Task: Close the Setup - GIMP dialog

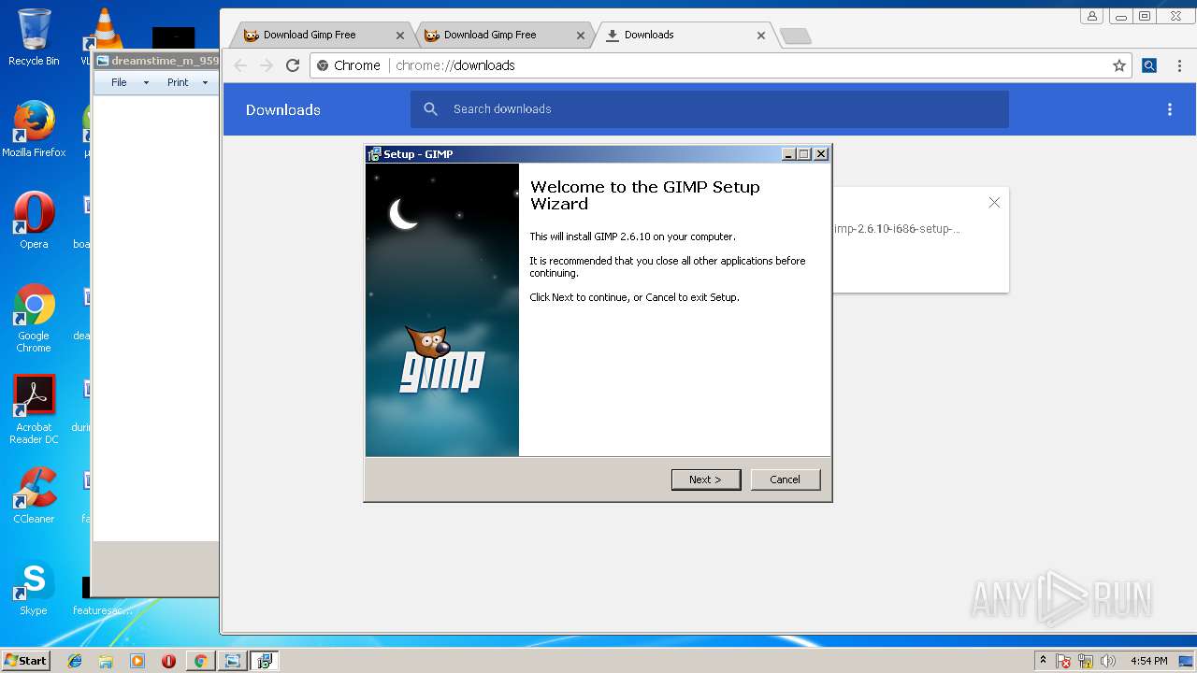Action: (x=821, y=154)
